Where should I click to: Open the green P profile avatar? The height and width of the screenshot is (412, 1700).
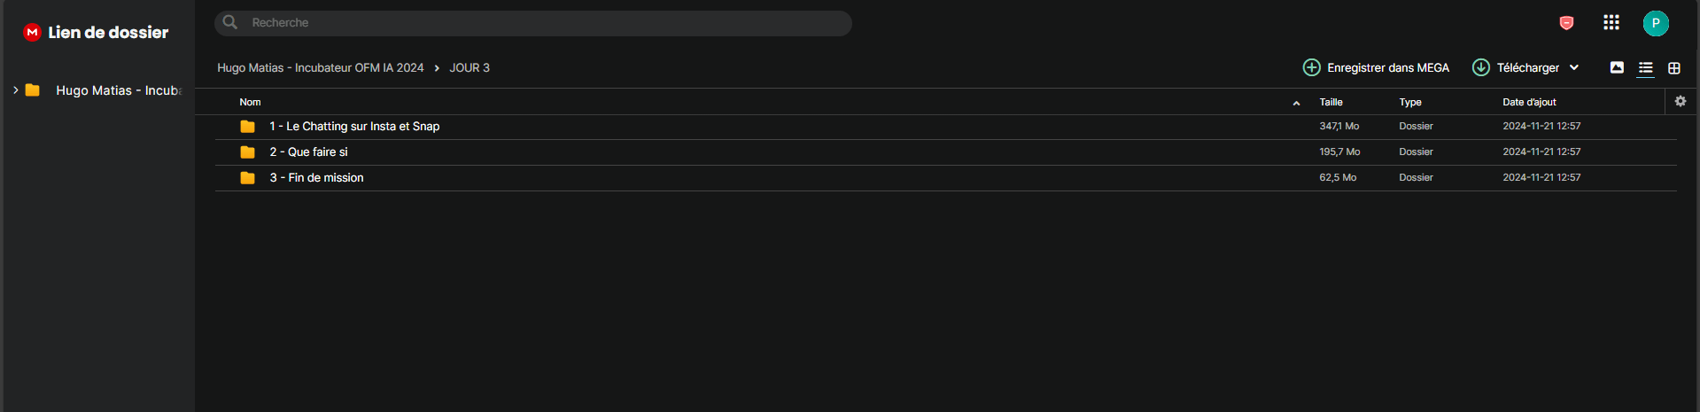click(x=1655, y=23)
